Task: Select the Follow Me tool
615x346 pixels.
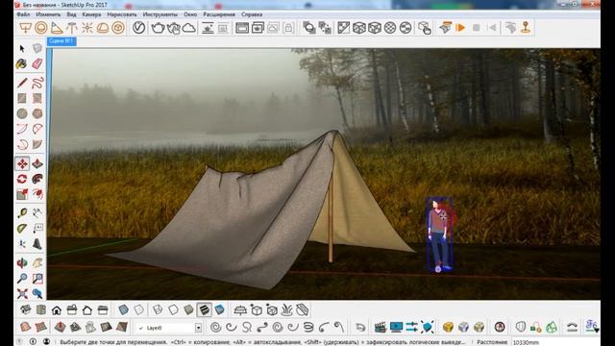Action: point(37,179)
